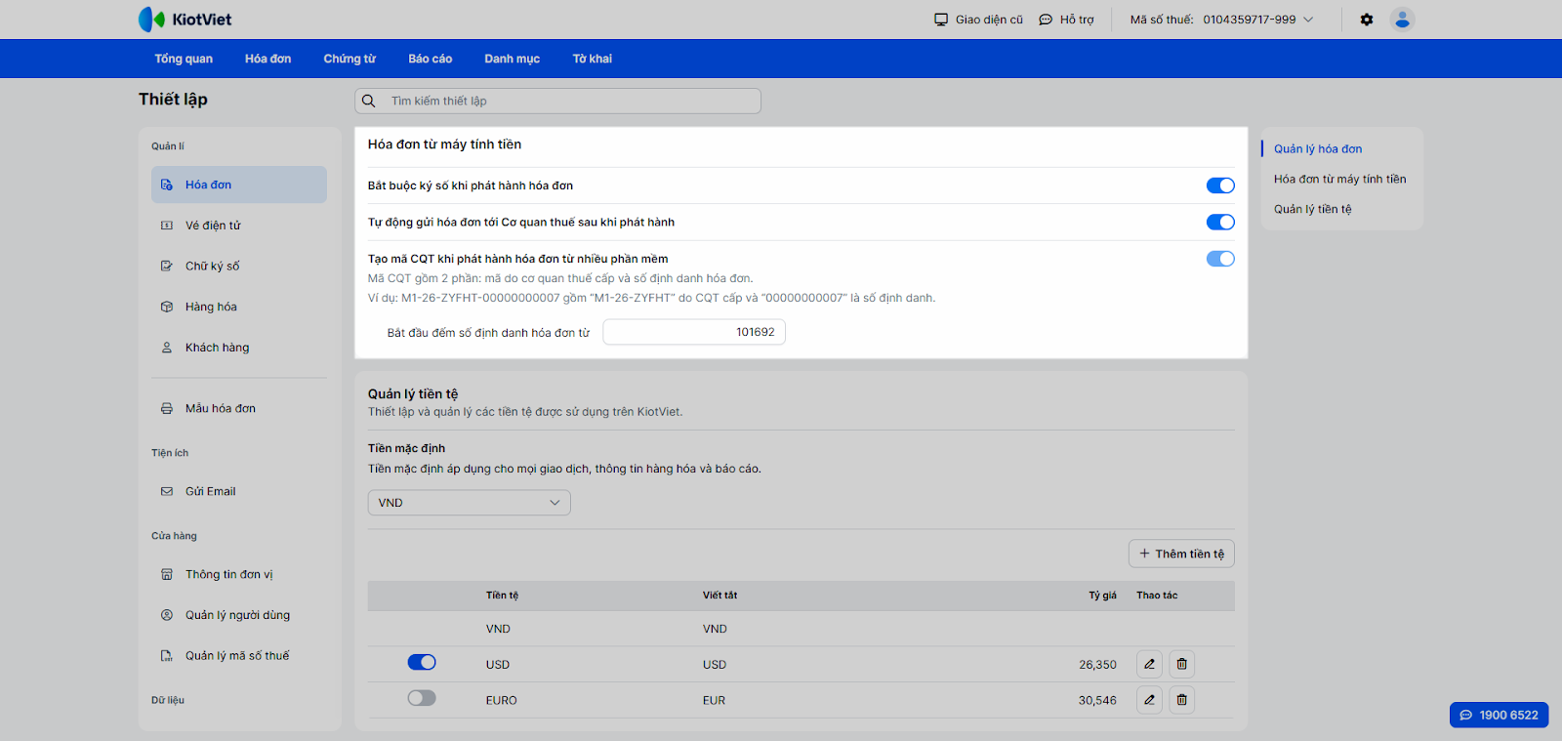Toggle Tạo mã CQT khi phát hành

click(x=1220, y=259)
